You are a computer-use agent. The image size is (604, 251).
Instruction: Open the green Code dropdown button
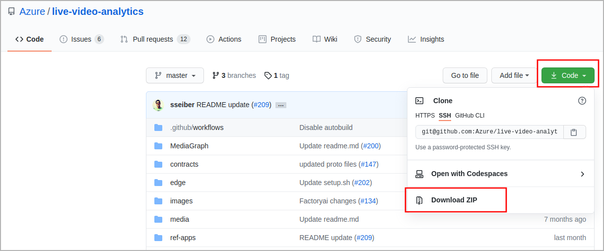[568, 75]
